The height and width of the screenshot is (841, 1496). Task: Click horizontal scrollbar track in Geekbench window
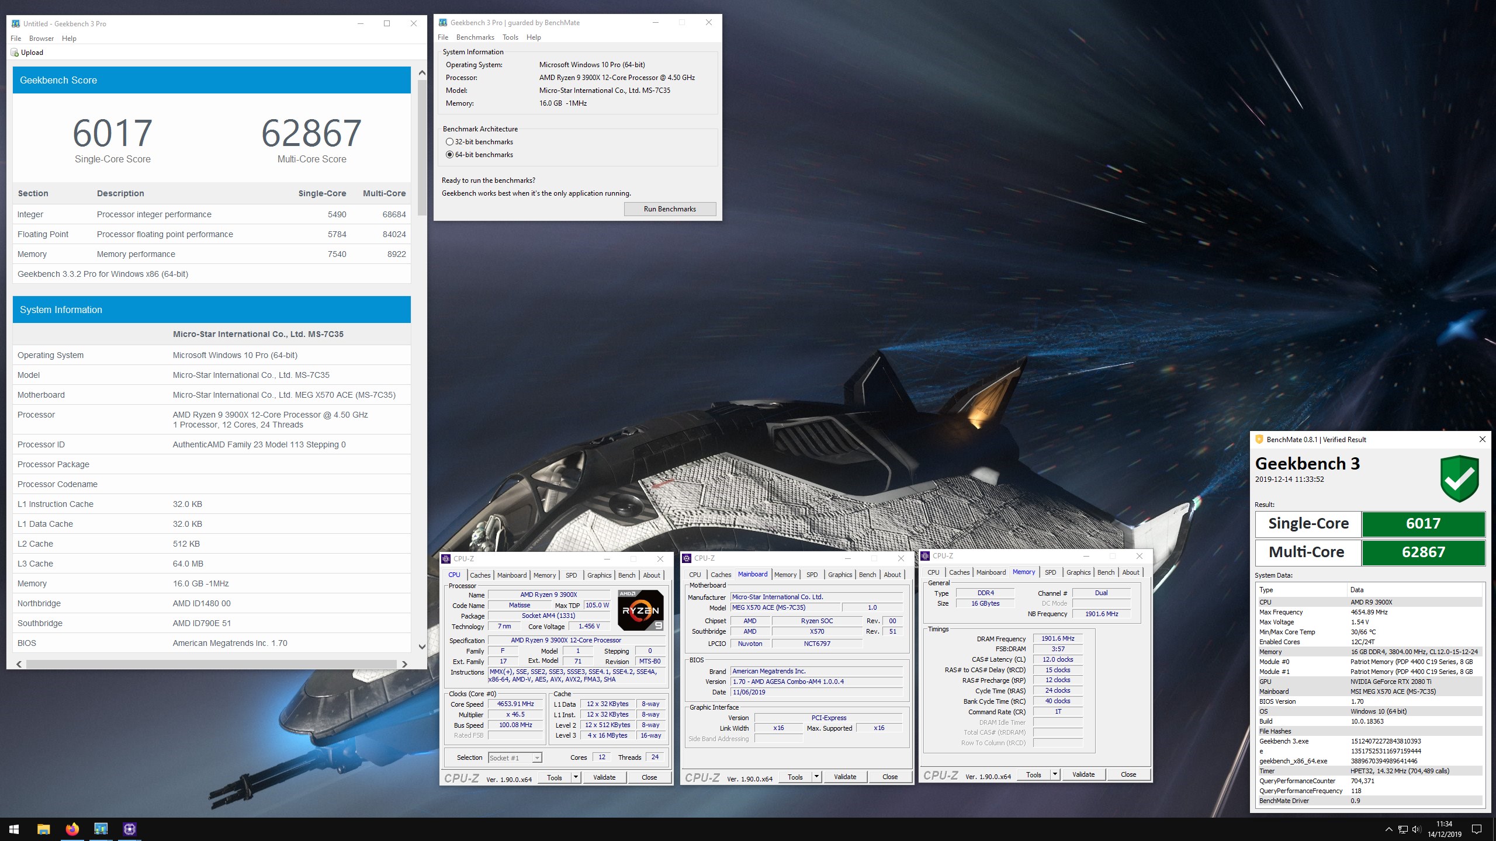(212, 664)
